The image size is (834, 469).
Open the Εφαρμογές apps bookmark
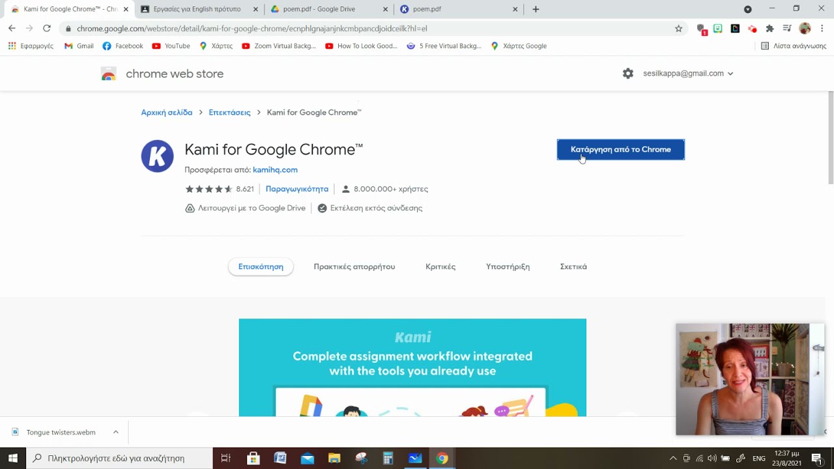pos(31,46)
